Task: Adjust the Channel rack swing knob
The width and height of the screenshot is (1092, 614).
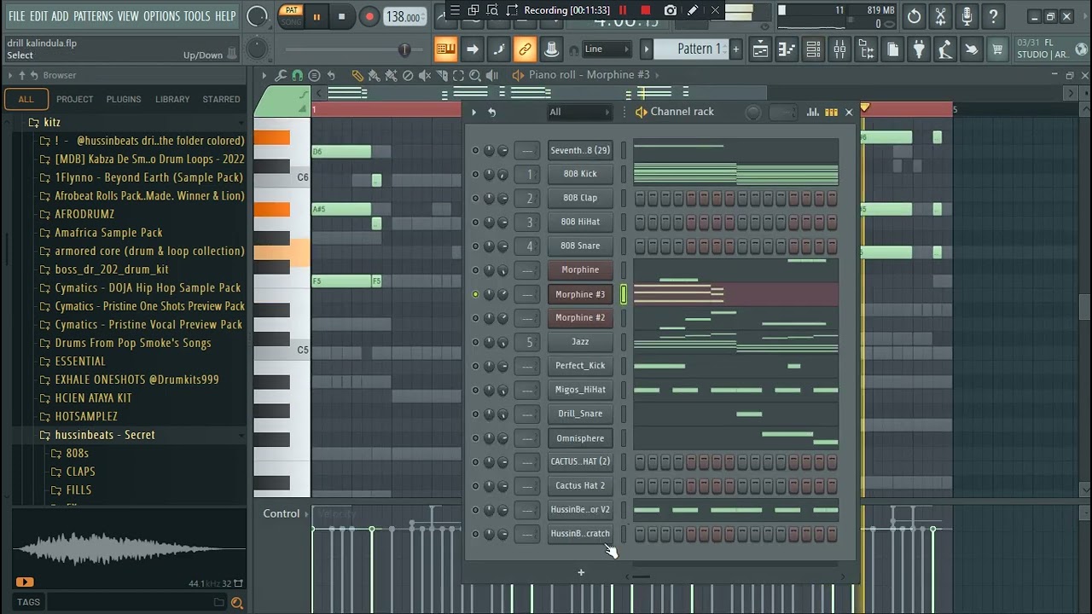Action: tap(753, 112)
